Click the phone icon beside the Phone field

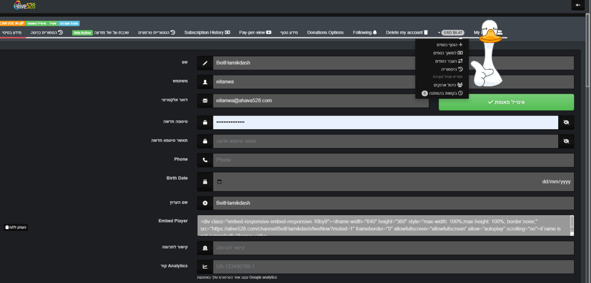point(205,160)
